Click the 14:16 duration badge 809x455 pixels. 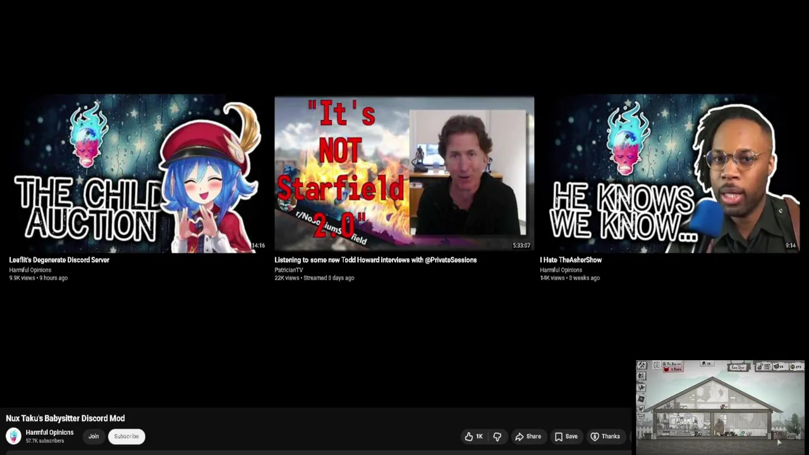click(x=258, y=245)
